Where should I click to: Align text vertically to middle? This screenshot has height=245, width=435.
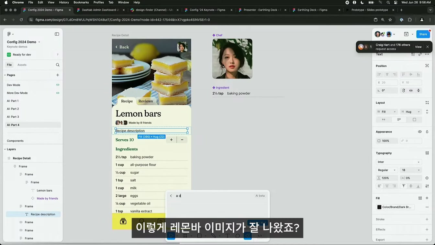411,186
